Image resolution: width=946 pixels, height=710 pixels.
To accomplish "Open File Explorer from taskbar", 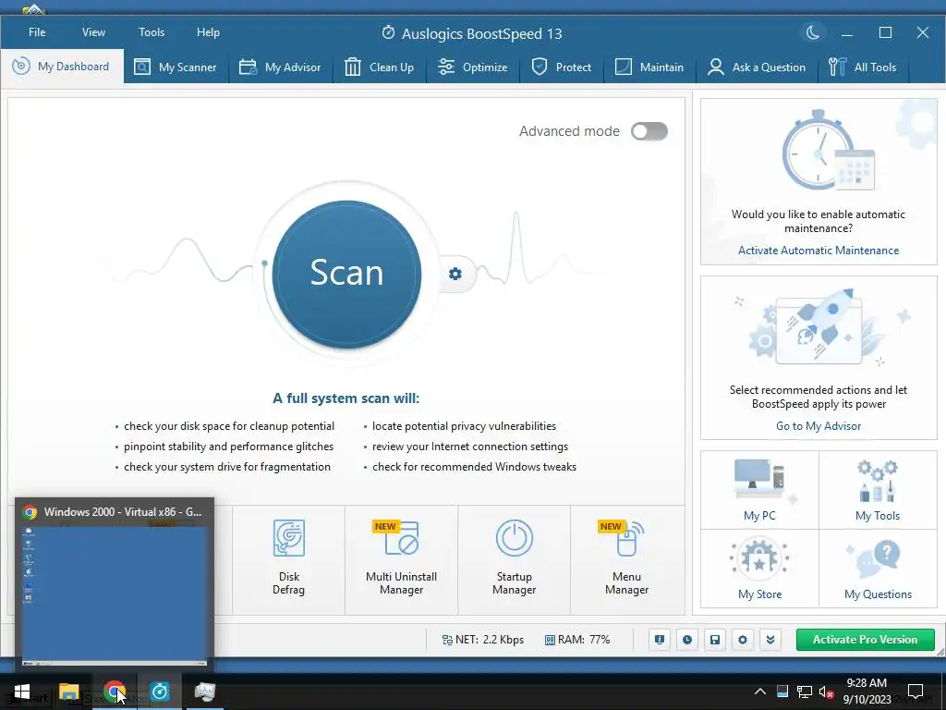I will (x=68, y=692).
